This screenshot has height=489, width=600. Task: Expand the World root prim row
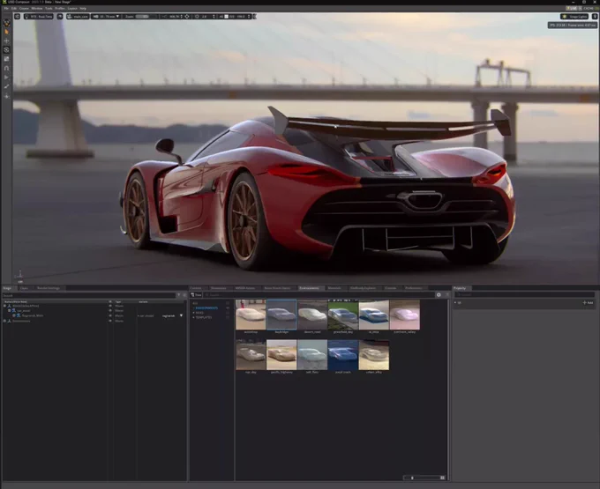(4, 306)
